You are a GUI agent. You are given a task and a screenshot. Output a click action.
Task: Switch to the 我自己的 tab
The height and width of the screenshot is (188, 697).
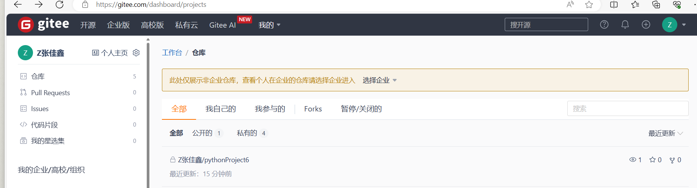[220, 109]
